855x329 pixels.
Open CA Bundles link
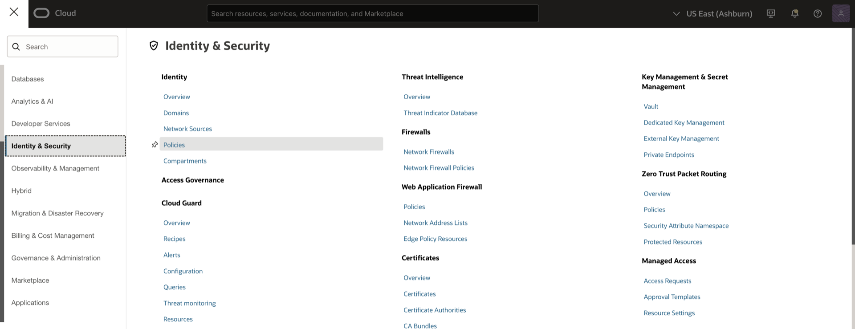pos(420,325)
